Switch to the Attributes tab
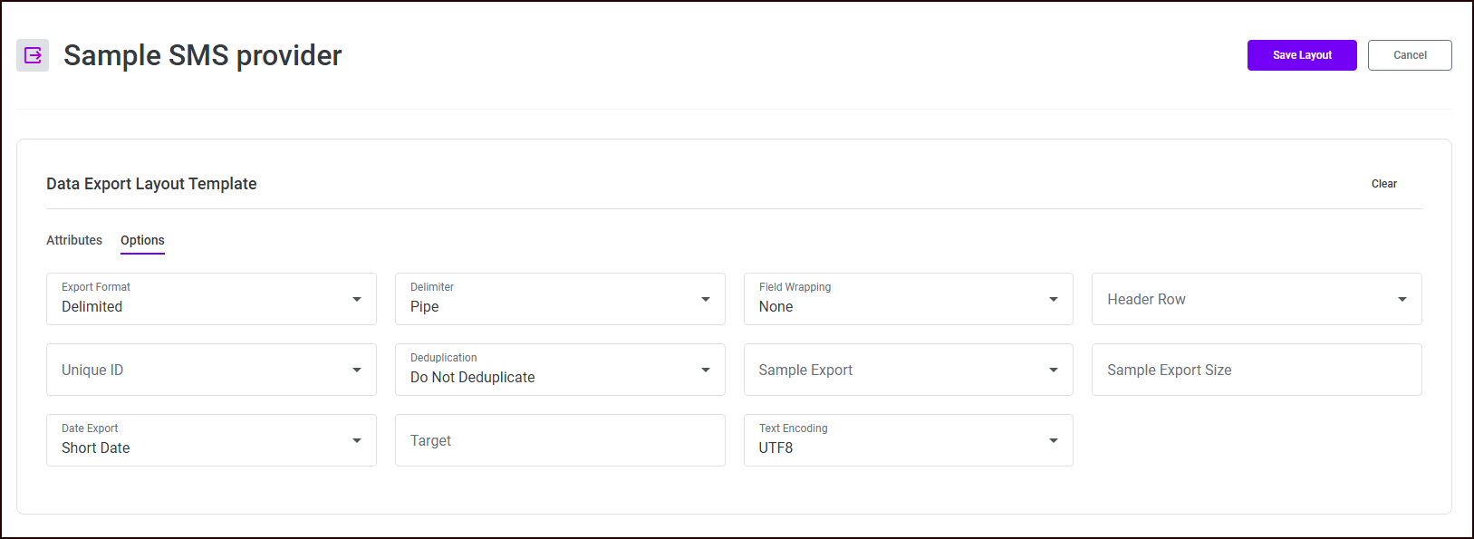Image resolution: width=1474 pixels, height=539 pixels. pos(73,240)
